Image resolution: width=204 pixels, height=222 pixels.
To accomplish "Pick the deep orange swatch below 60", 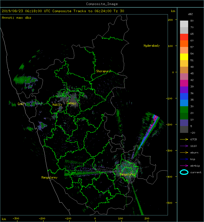I will [x=184, y=44].
